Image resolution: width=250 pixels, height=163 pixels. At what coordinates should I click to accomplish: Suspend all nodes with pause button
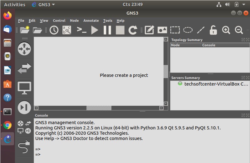click(x=107, y=30)
